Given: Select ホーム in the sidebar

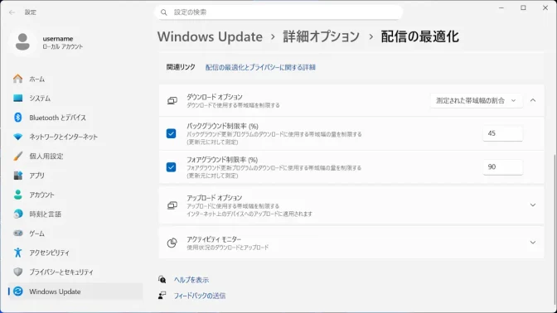Looking at the screenshot, I should [x=75, y=79].
